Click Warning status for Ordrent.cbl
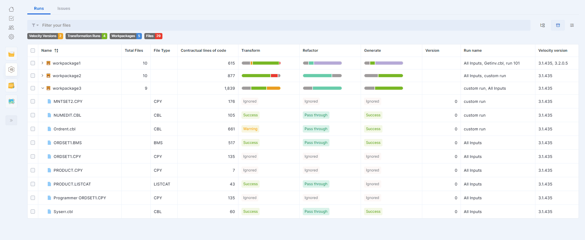 pyautogui.click(x=250, y=129)
